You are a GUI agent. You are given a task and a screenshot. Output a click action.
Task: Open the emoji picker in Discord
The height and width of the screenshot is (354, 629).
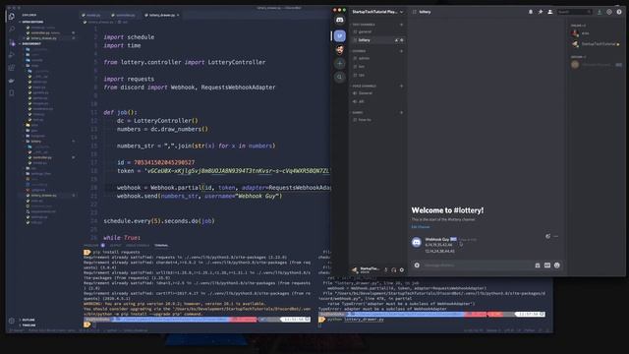click(x=557, y=265)
